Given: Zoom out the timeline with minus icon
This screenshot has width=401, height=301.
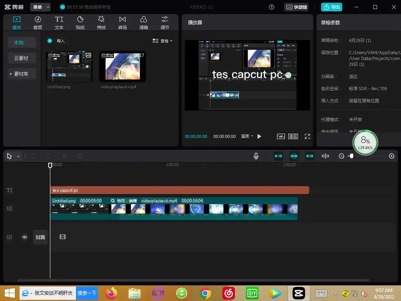Looking at the screenshot, I should pyautogui.click(x=341, y=156).
